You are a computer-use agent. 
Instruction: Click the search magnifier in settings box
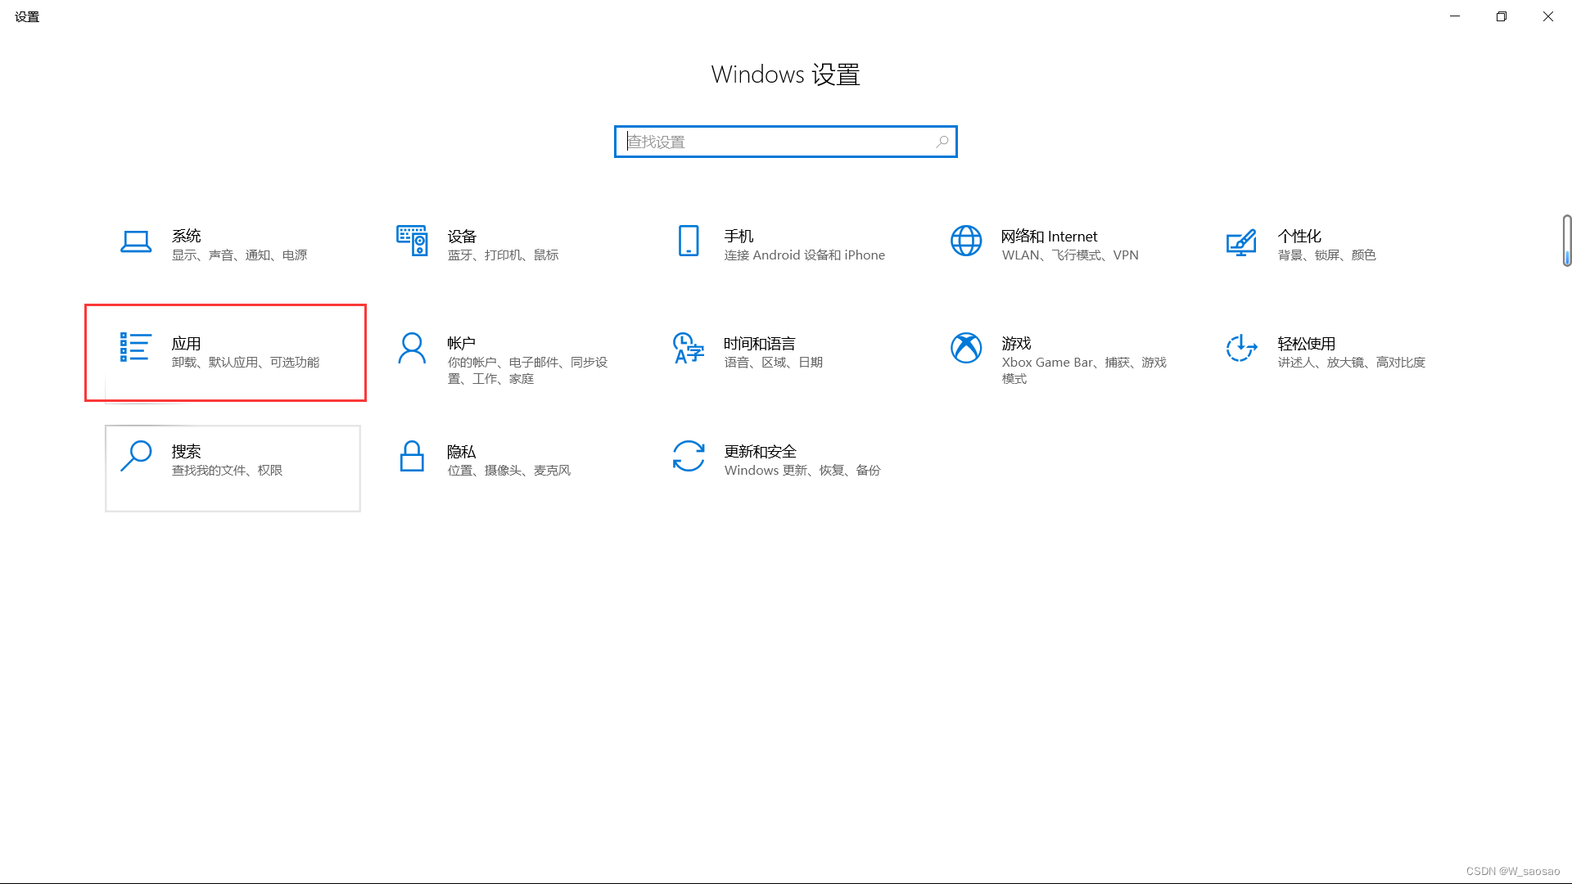pos(942,142)
